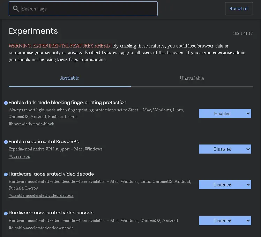
Task: Open the Hardware-accelerated video decode dropdown
Action: point(225,185)
